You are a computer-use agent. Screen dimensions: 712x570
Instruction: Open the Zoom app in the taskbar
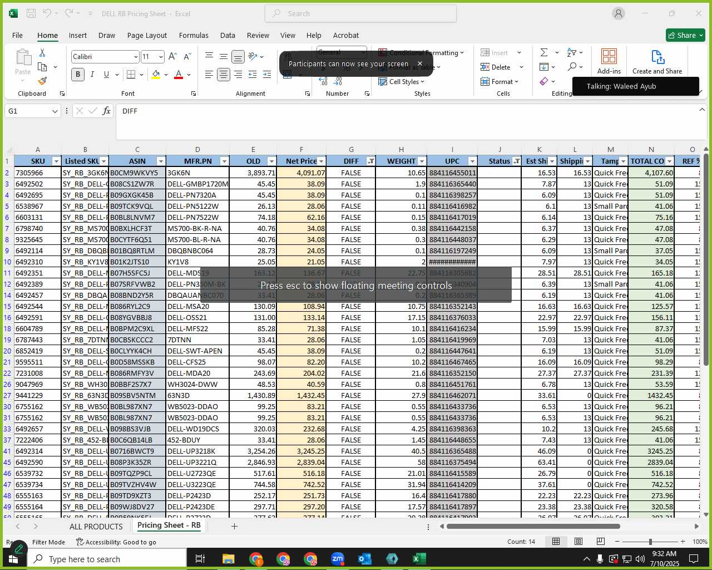338,559
